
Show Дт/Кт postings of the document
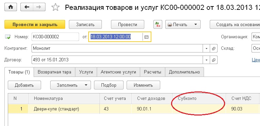coord(158,24)
